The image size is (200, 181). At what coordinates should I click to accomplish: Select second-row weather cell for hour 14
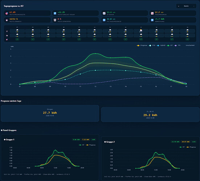(126, 35)
